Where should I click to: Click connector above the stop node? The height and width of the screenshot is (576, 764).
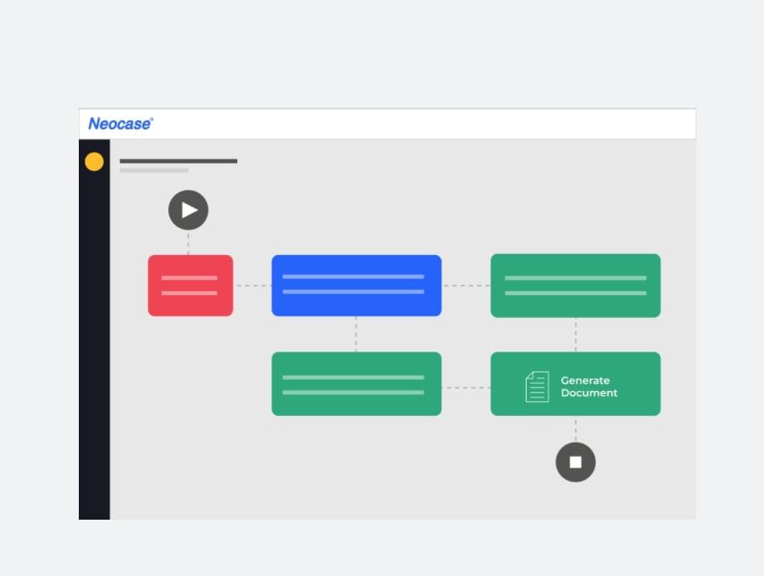576,429
